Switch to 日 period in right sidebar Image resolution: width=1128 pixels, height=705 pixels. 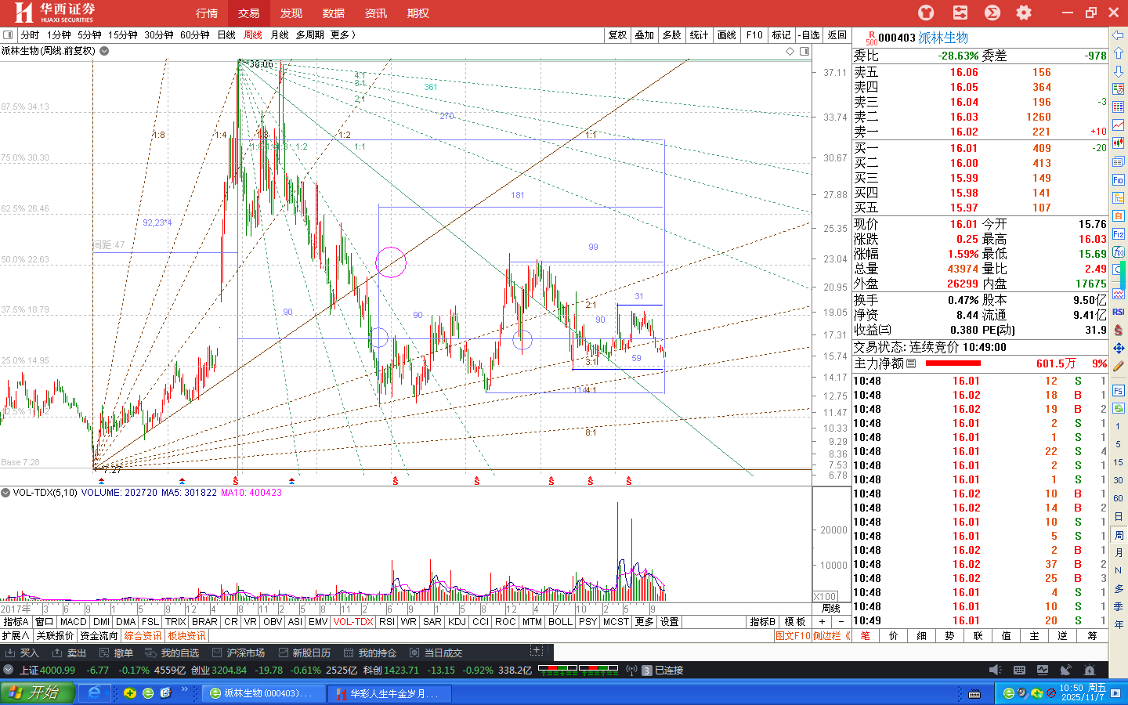[x=1119, y=516]
